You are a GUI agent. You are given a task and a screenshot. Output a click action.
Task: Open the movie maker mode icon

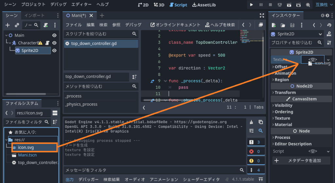click(308, 5)
